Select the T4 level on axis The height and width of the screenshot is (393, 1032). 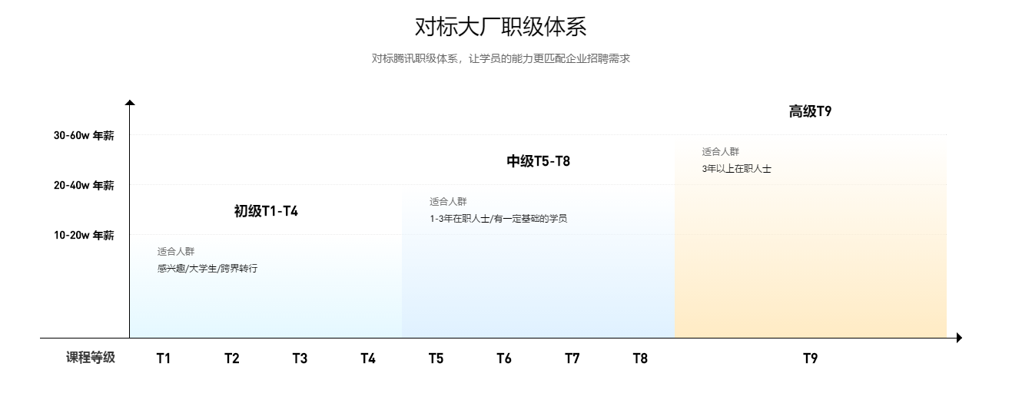[x=368, y=358]
